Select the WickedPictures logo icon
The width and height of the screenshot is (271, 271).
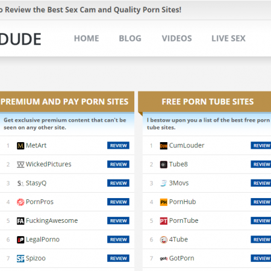tap(20, 164)
